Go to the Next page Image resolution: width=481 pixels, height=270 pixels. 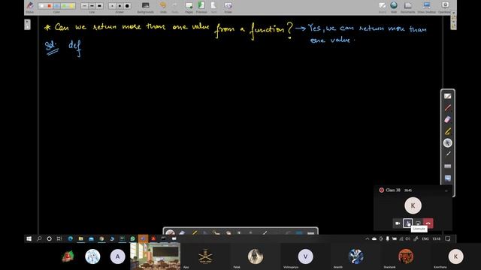213,7
